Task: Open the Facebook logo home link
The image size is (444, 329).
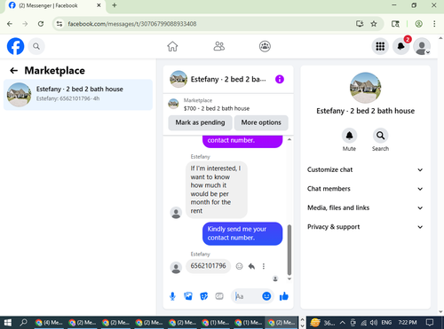Action: point(15,46)
